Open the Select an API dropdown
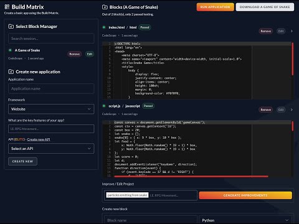This screenshot has height=224, width=299. tap(51, 149)
